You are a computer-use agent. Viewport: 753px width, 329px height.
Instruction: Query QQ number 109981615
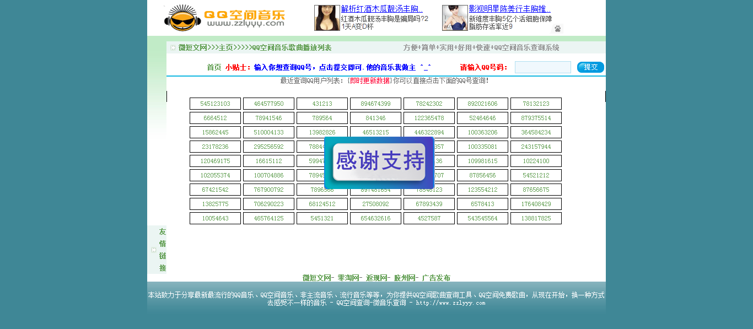tap(482, 161)
